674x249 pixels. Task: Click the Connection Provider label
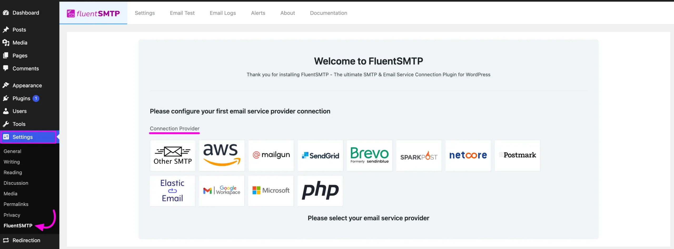pyautogui.click(x=175, y=129)
